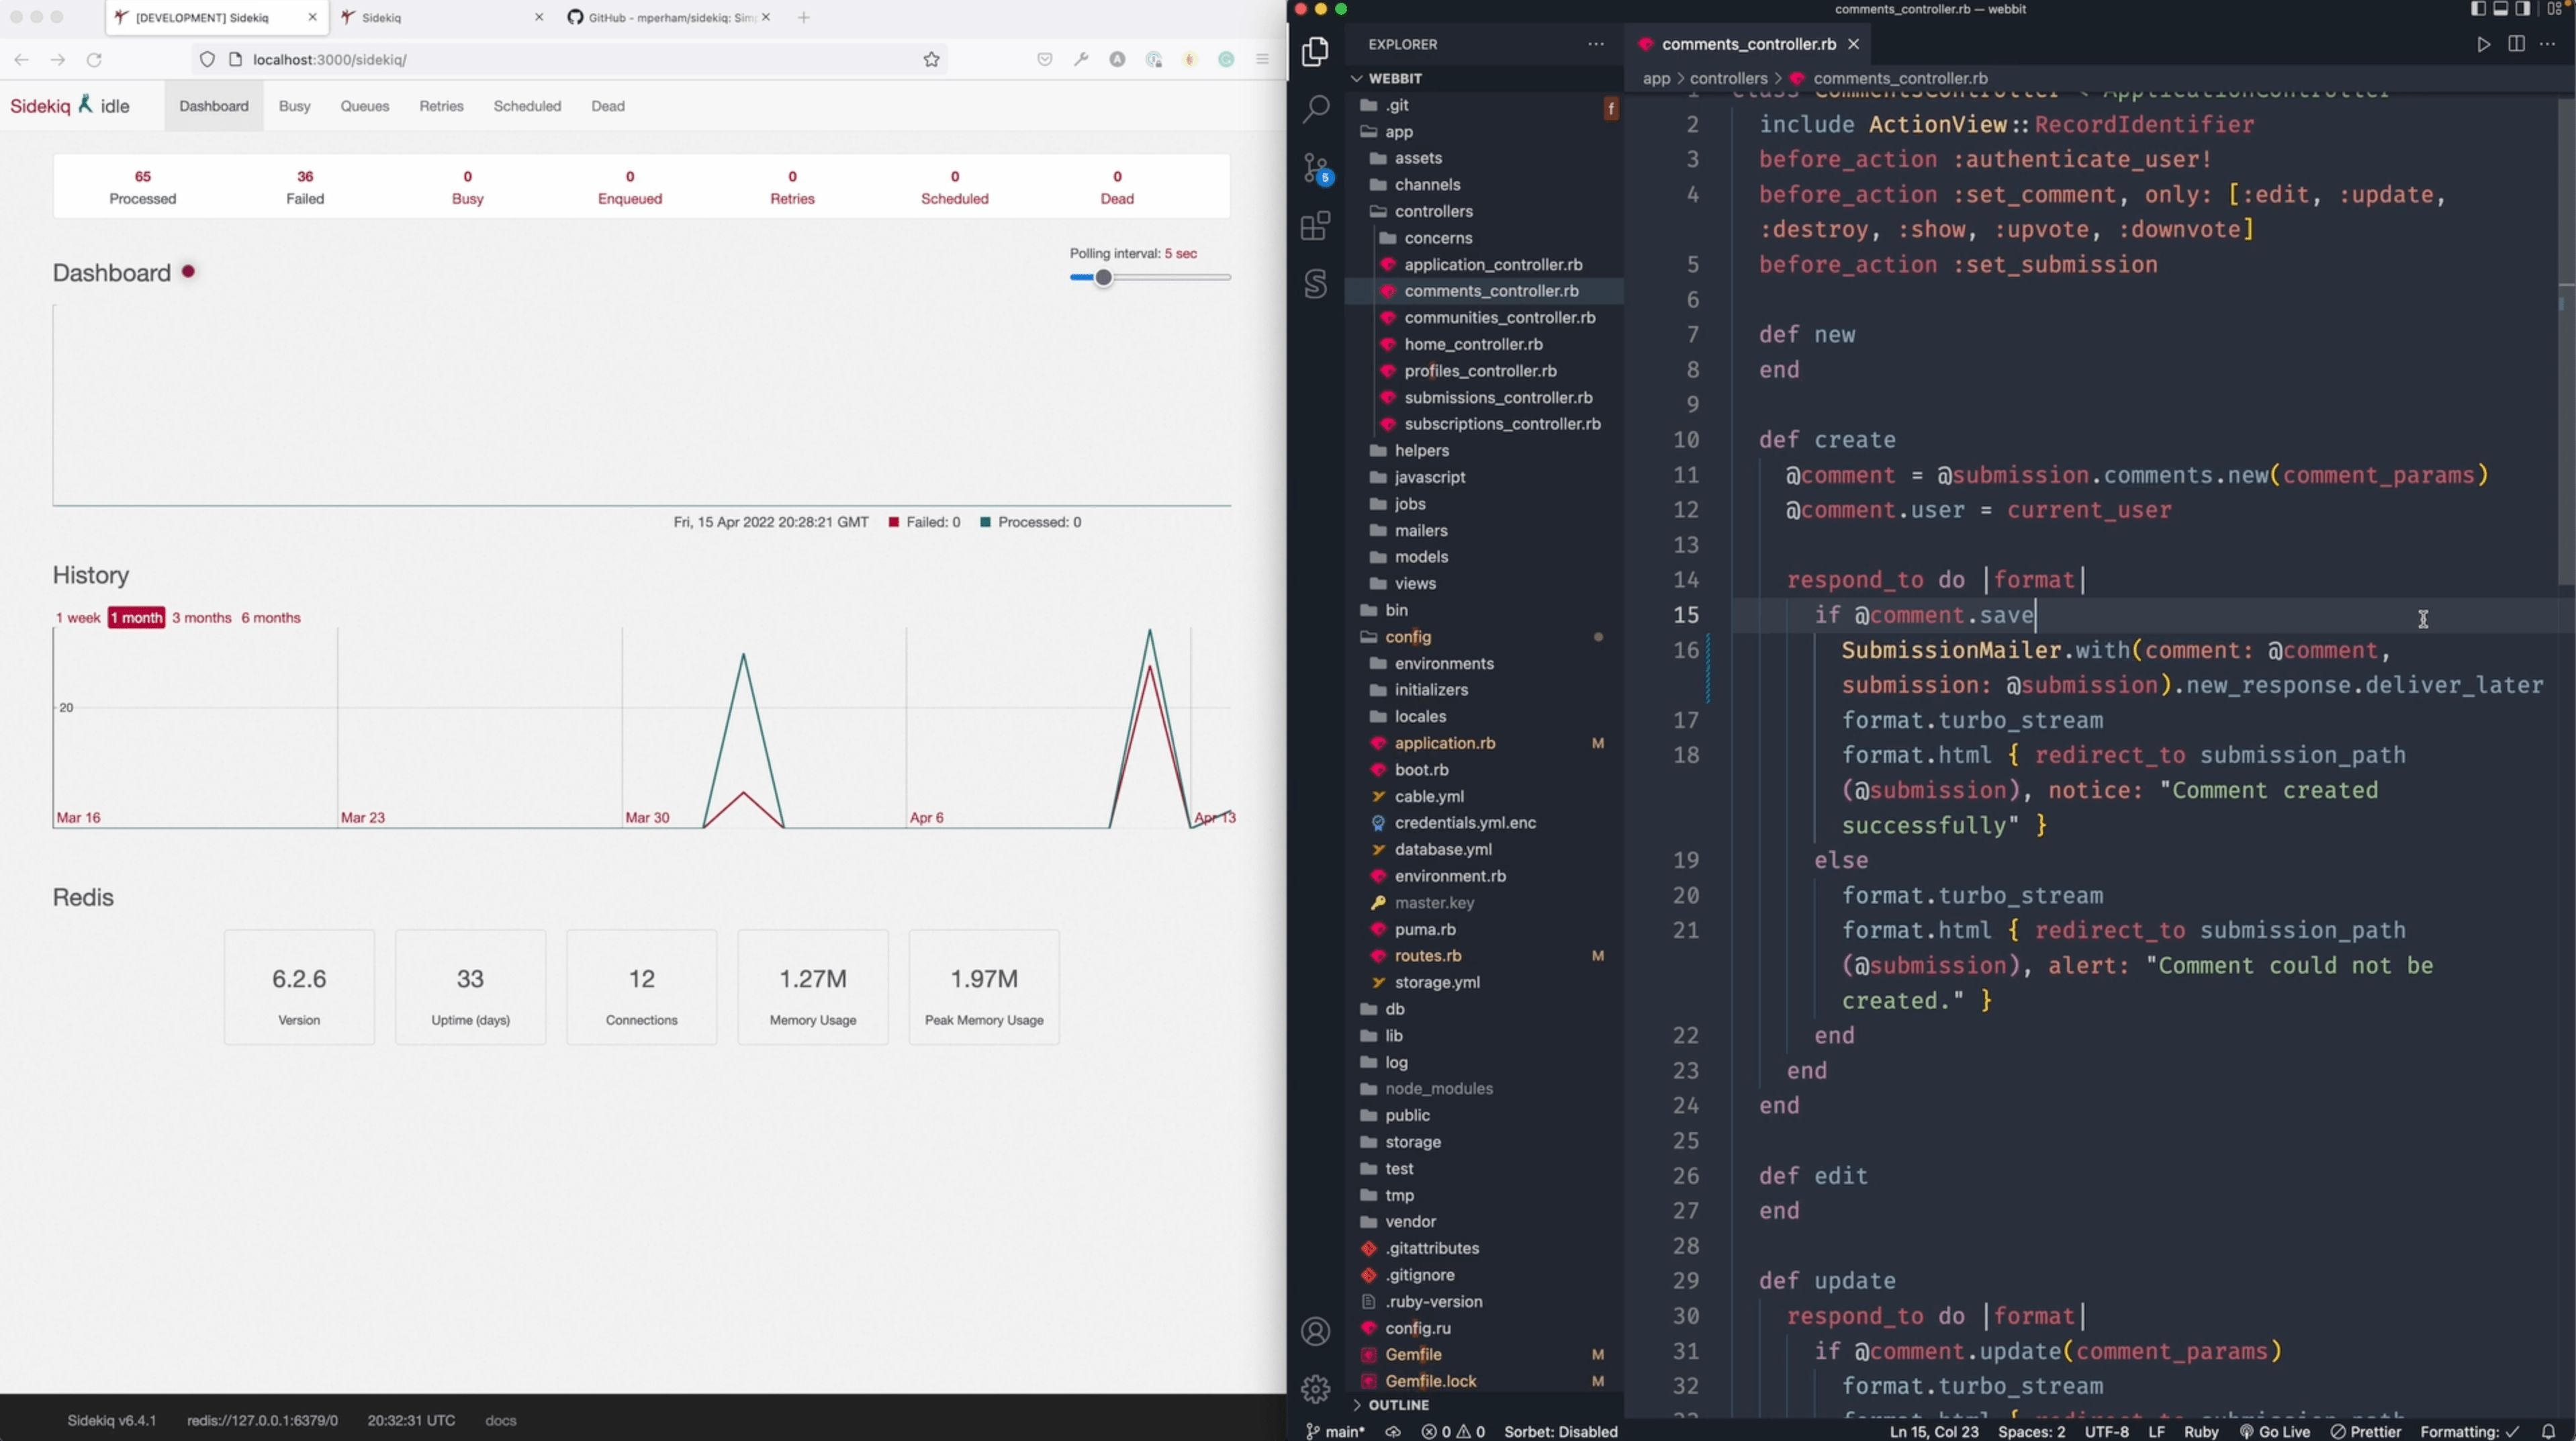This screenshot has width=2576, height=1441.
Task: Open the Retries tab in Sidekiq
Action: click(x=441, y=106)
